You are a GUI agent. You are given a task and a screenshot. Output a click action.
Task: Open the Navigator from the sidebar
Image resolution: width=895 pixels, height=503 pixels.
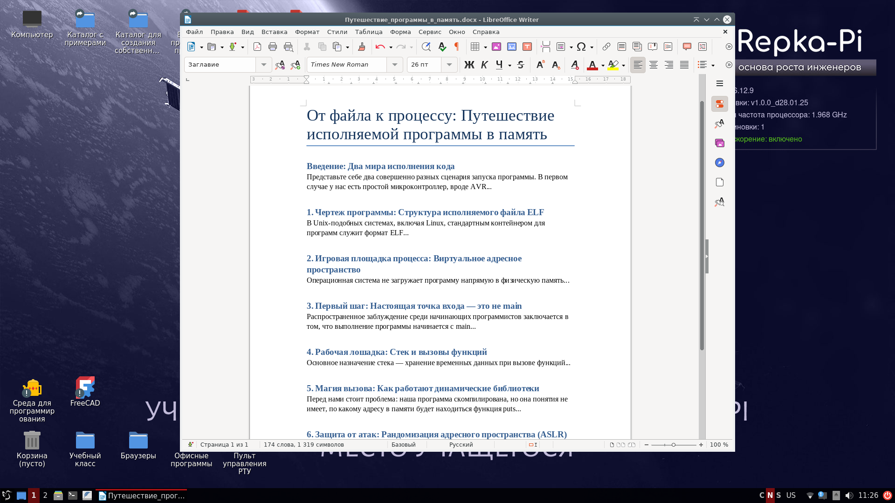click(719, 163)
